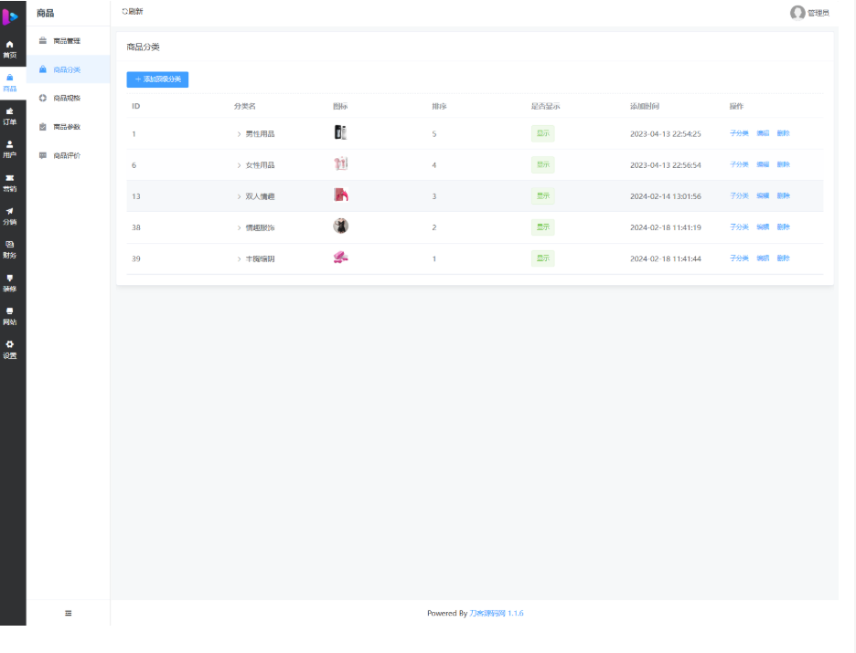856x653 pixels.
Task: Toggle 显示 tag for 女性用品
Action: (542, 164)
